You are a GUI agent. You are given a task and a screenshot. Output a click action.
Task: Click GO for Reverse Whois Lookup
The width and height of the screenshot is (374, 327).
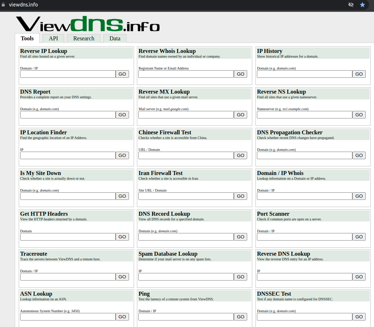(x=240, y=74)
